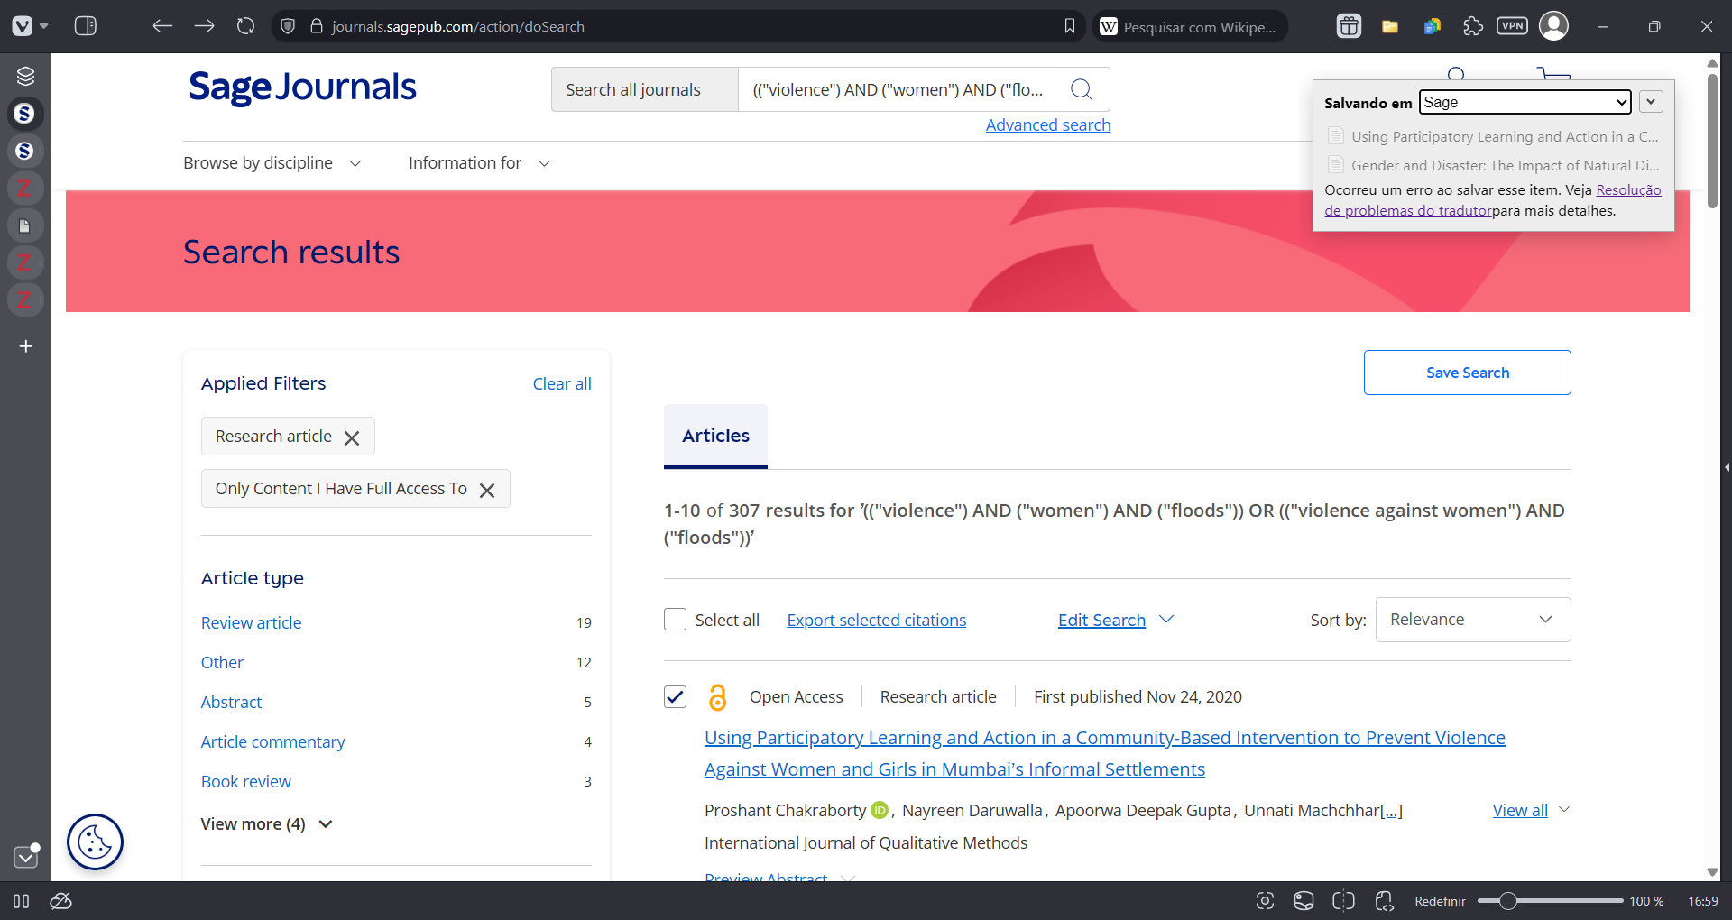Toggle the side panel button
This screenshot has width=1732, height=920.
(x=86, y=26)
